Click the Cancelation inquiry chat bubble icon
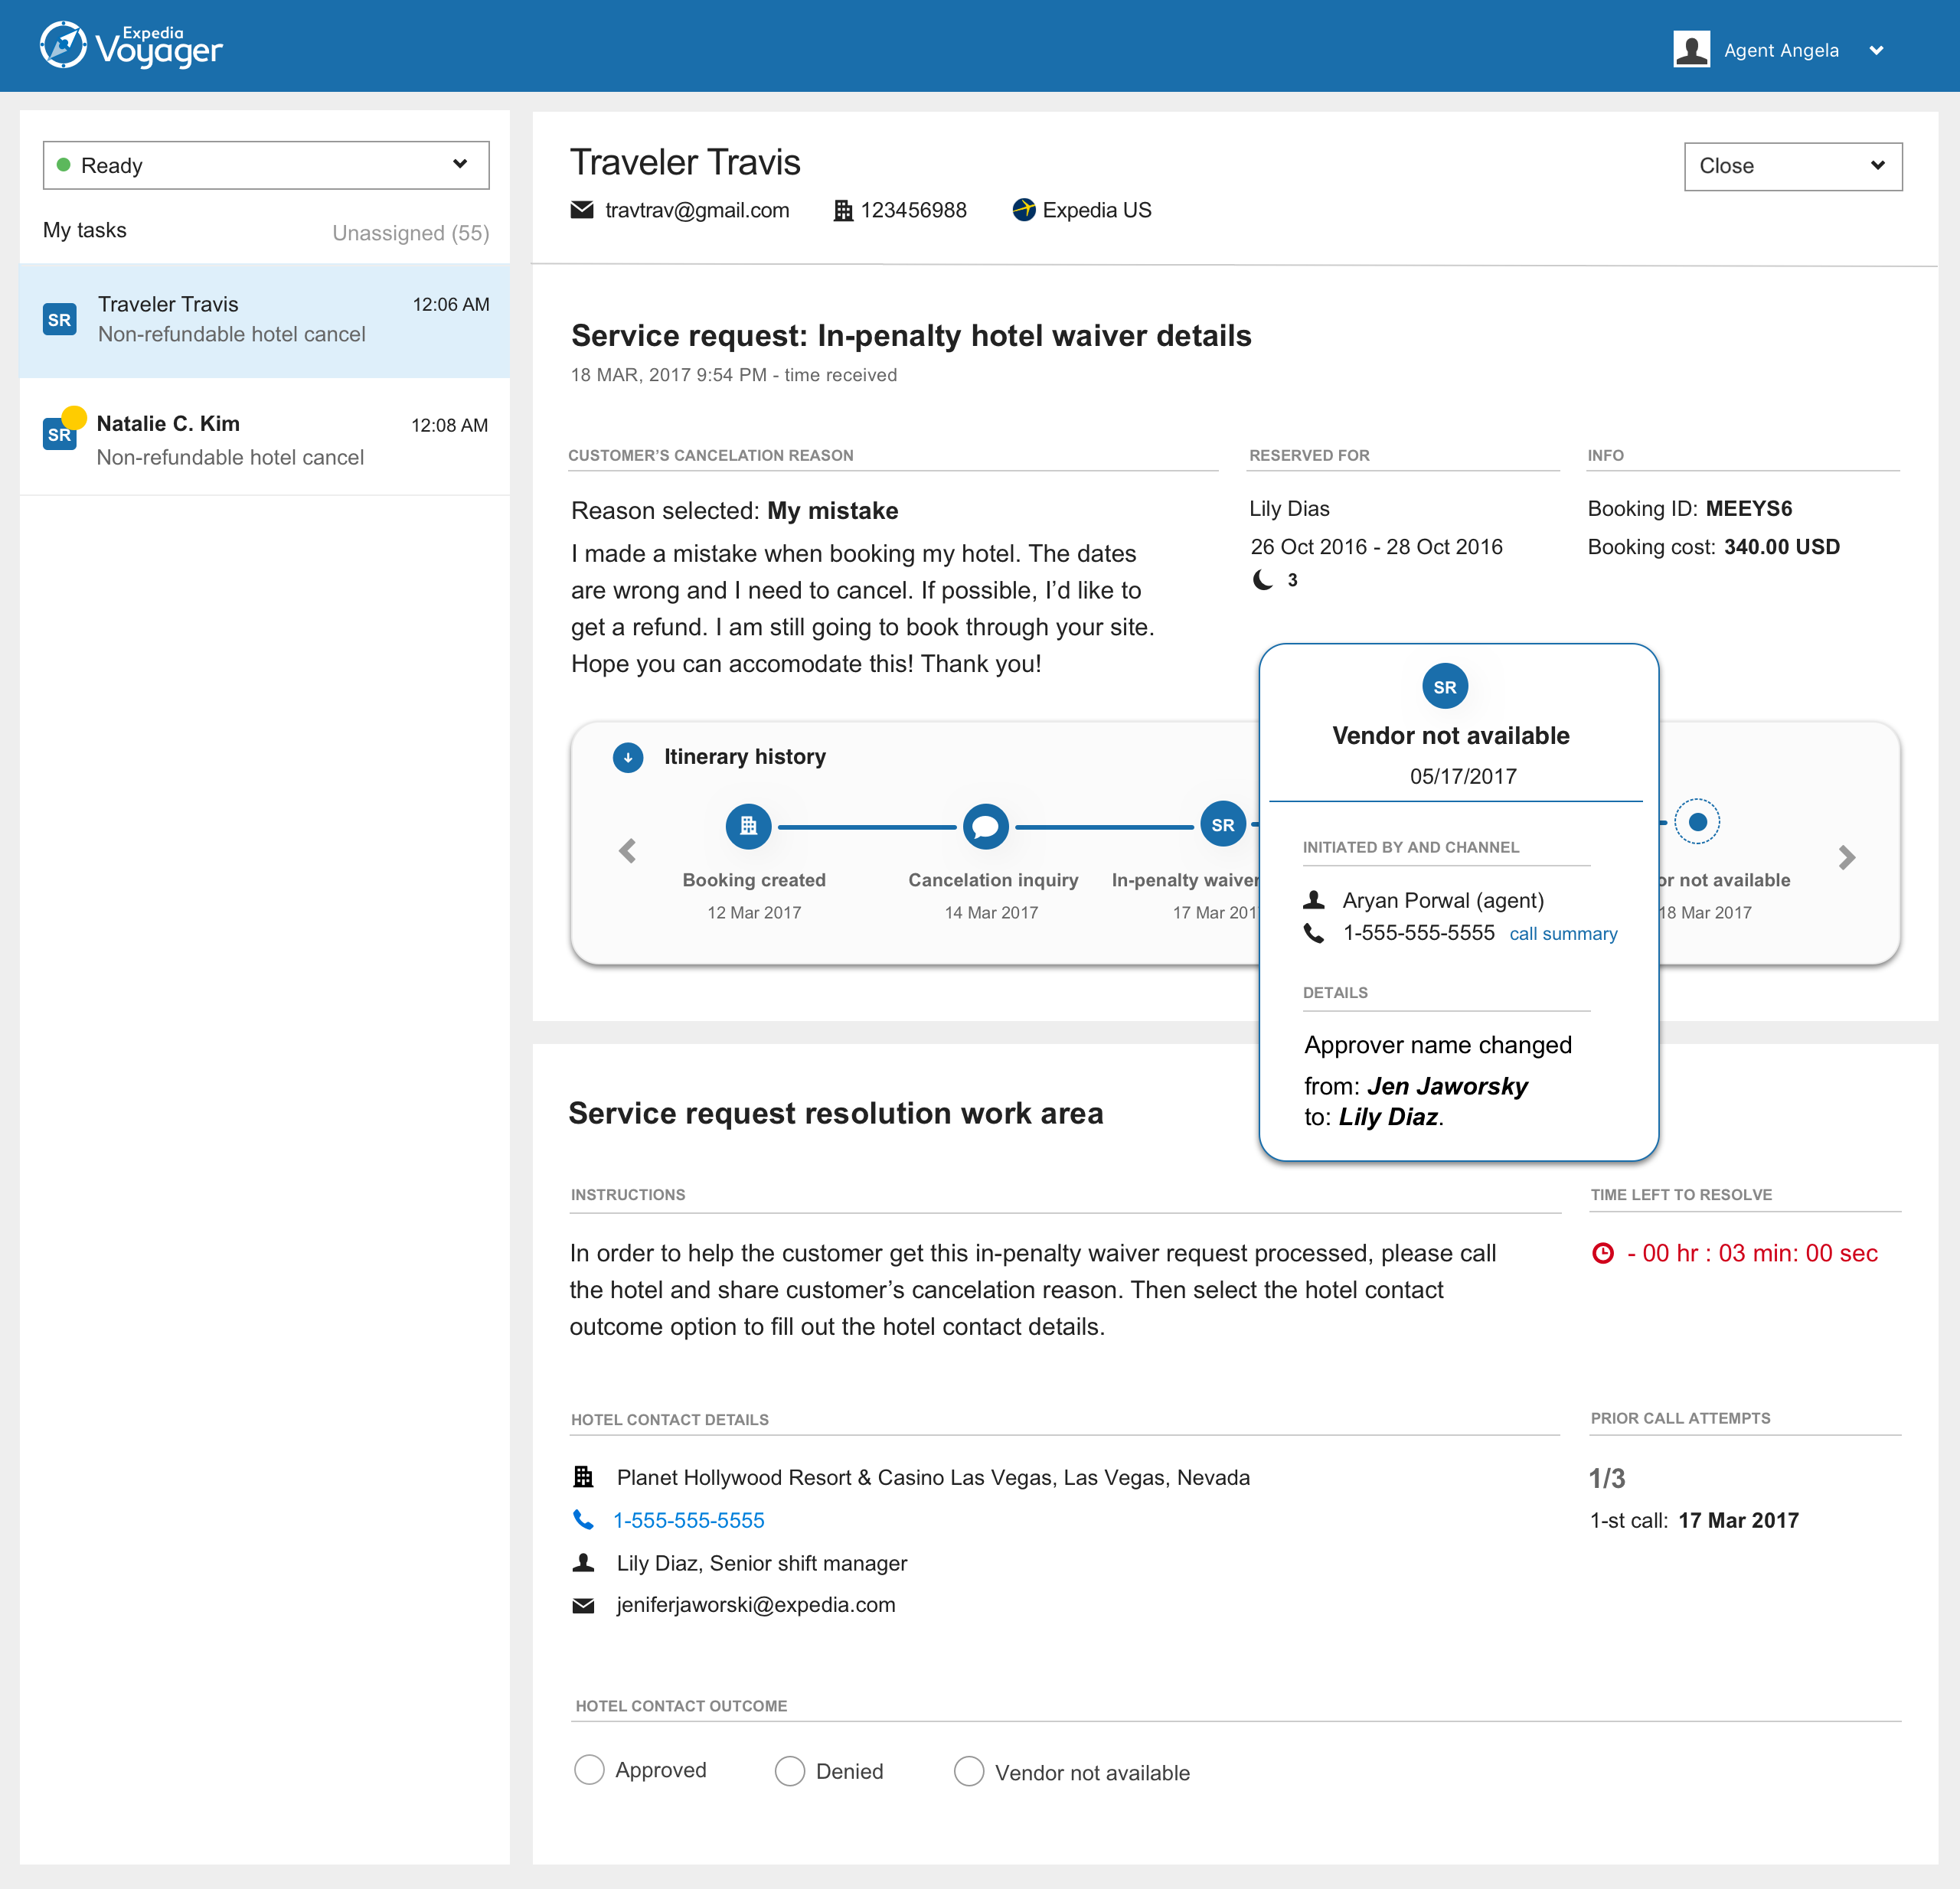 tap(985, 826)
